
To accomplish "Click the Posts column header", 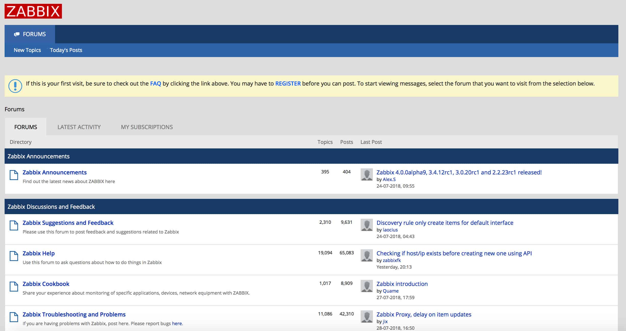I will pyautogui.click(x=347, y=142).
